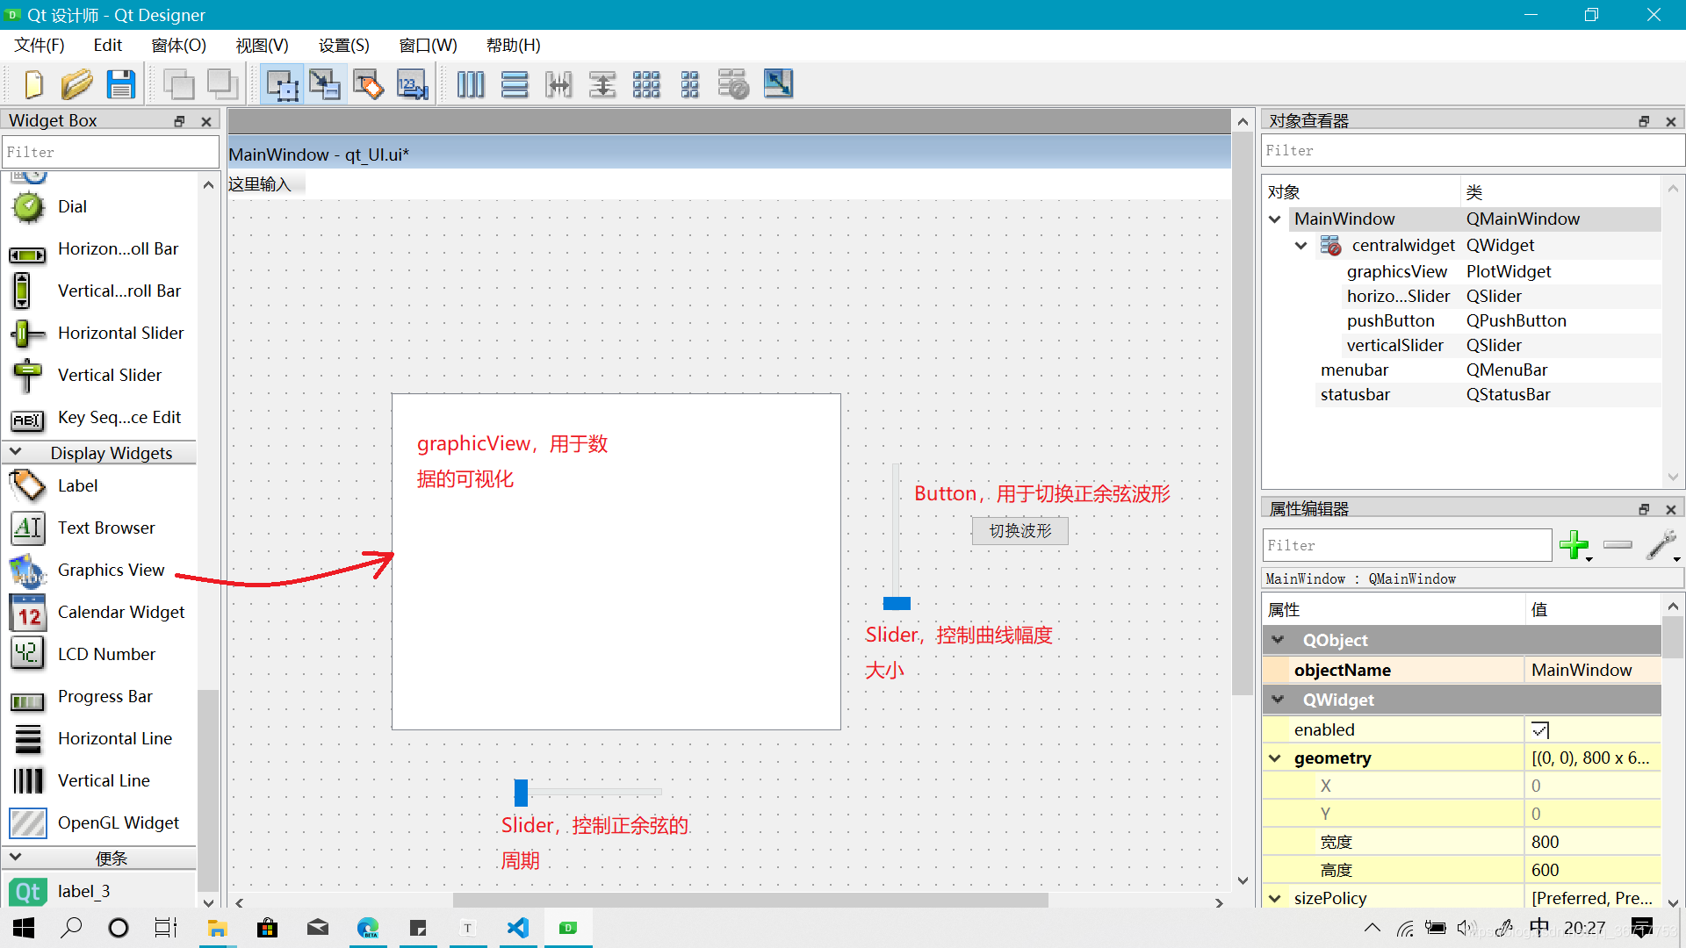Click the Edit Tab Order icon
The image size is (1686, 948).
click(412, 84)
